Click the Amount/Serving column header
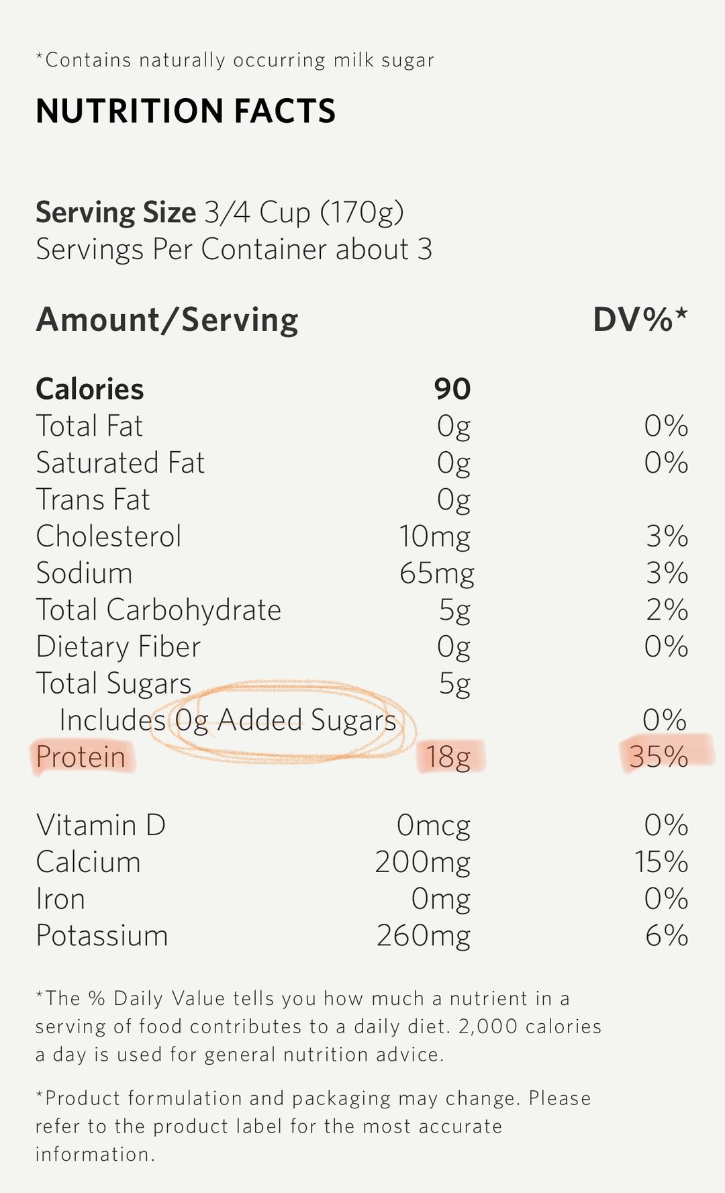This screenshot has width=725, height=1193. 167,320
